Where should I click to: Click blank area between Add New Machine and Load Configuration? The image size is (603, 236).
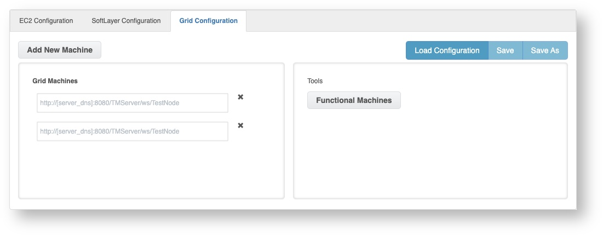pos(252,50)
